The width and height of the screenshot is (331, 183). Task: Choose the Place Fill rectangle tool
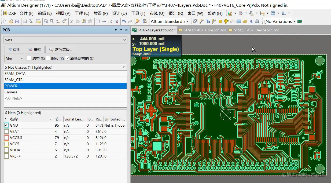[238, 21]
